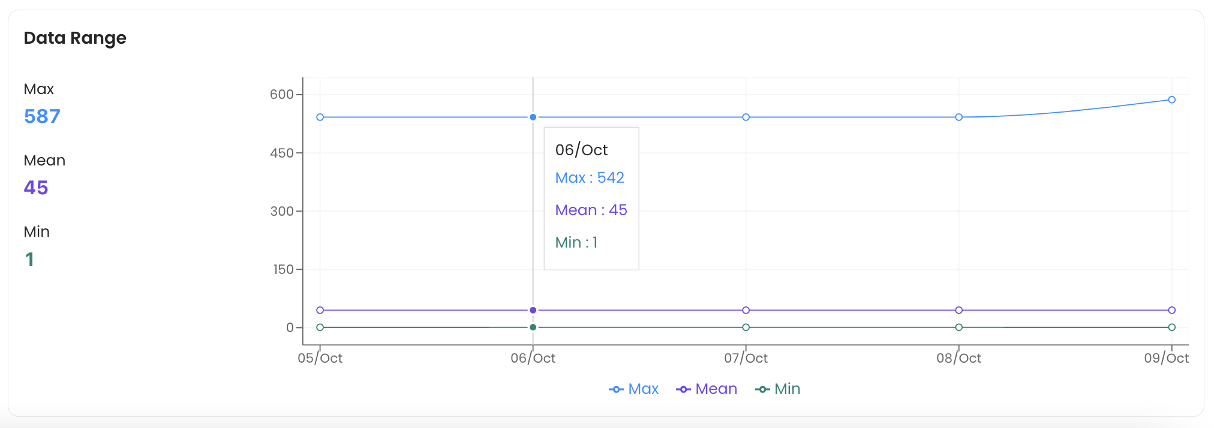The height and width of the screenshot is (428, 1214).
Task: Click the highlighted Min point on 06/Oct
Action: (x=533, y=327)
